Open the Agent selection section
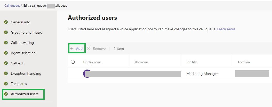The image size is (272, 107). click(23, 53)
